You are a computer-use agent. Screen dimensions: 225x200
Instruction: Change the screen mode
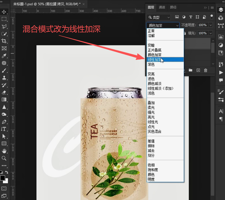[x=4, y=196]
